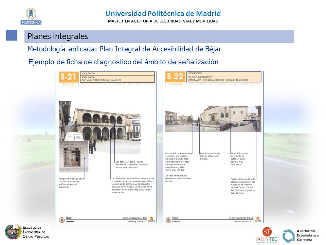Open the S-21 Plaza Mayor town hall photo
The image size is (326, 245).
pyautogui.click(x=100, y=127)
